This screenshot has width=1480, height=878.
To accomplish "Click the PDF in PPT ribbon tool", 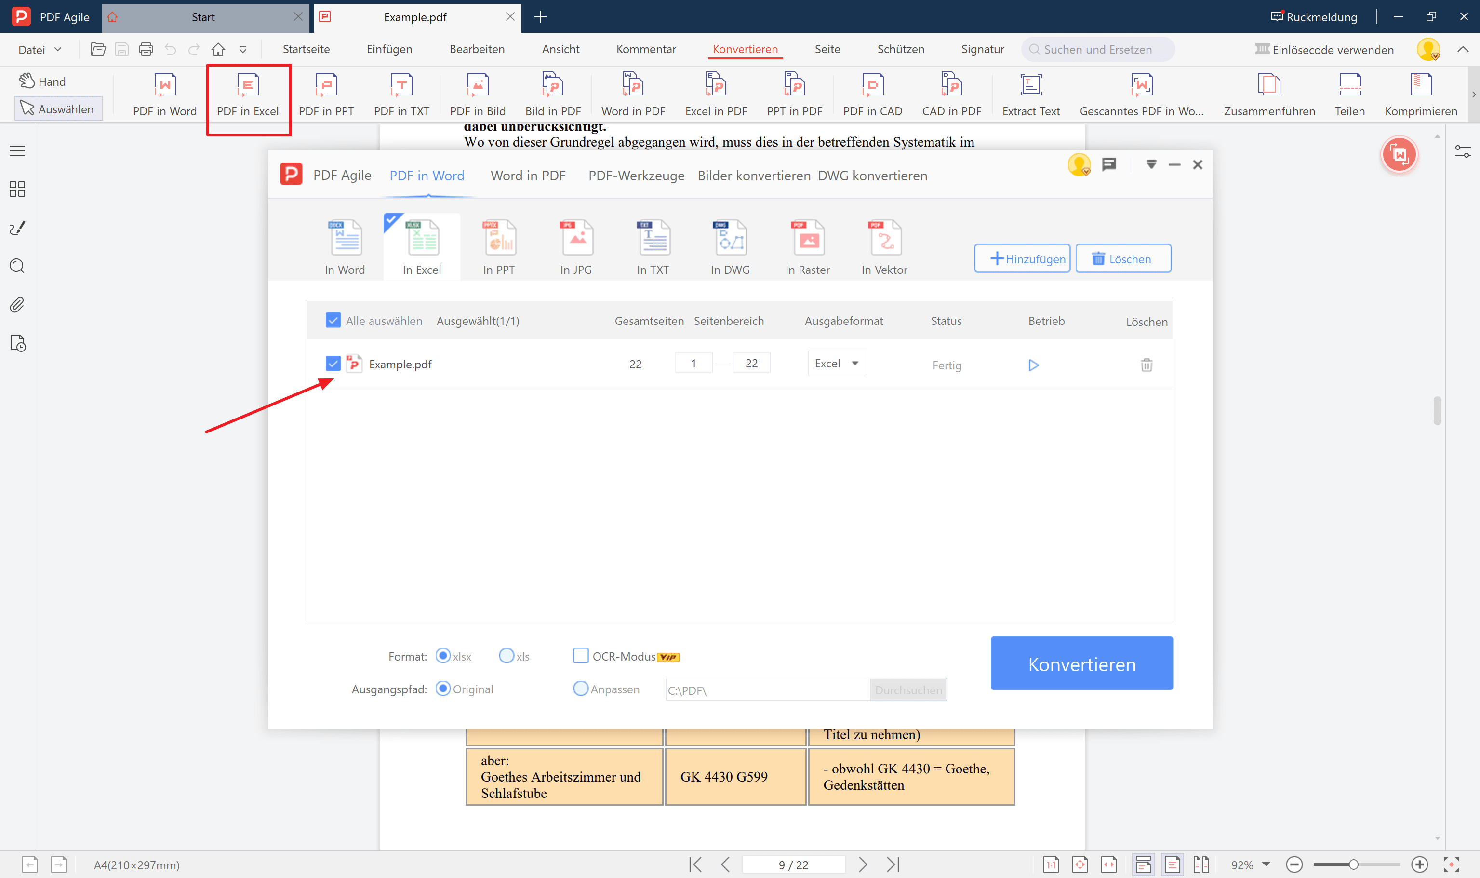I will click(x=326, y=95).
